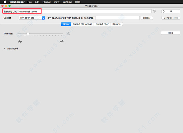Click the class, id or itemprop input field
Screen dimensions: 183x133
117,18
